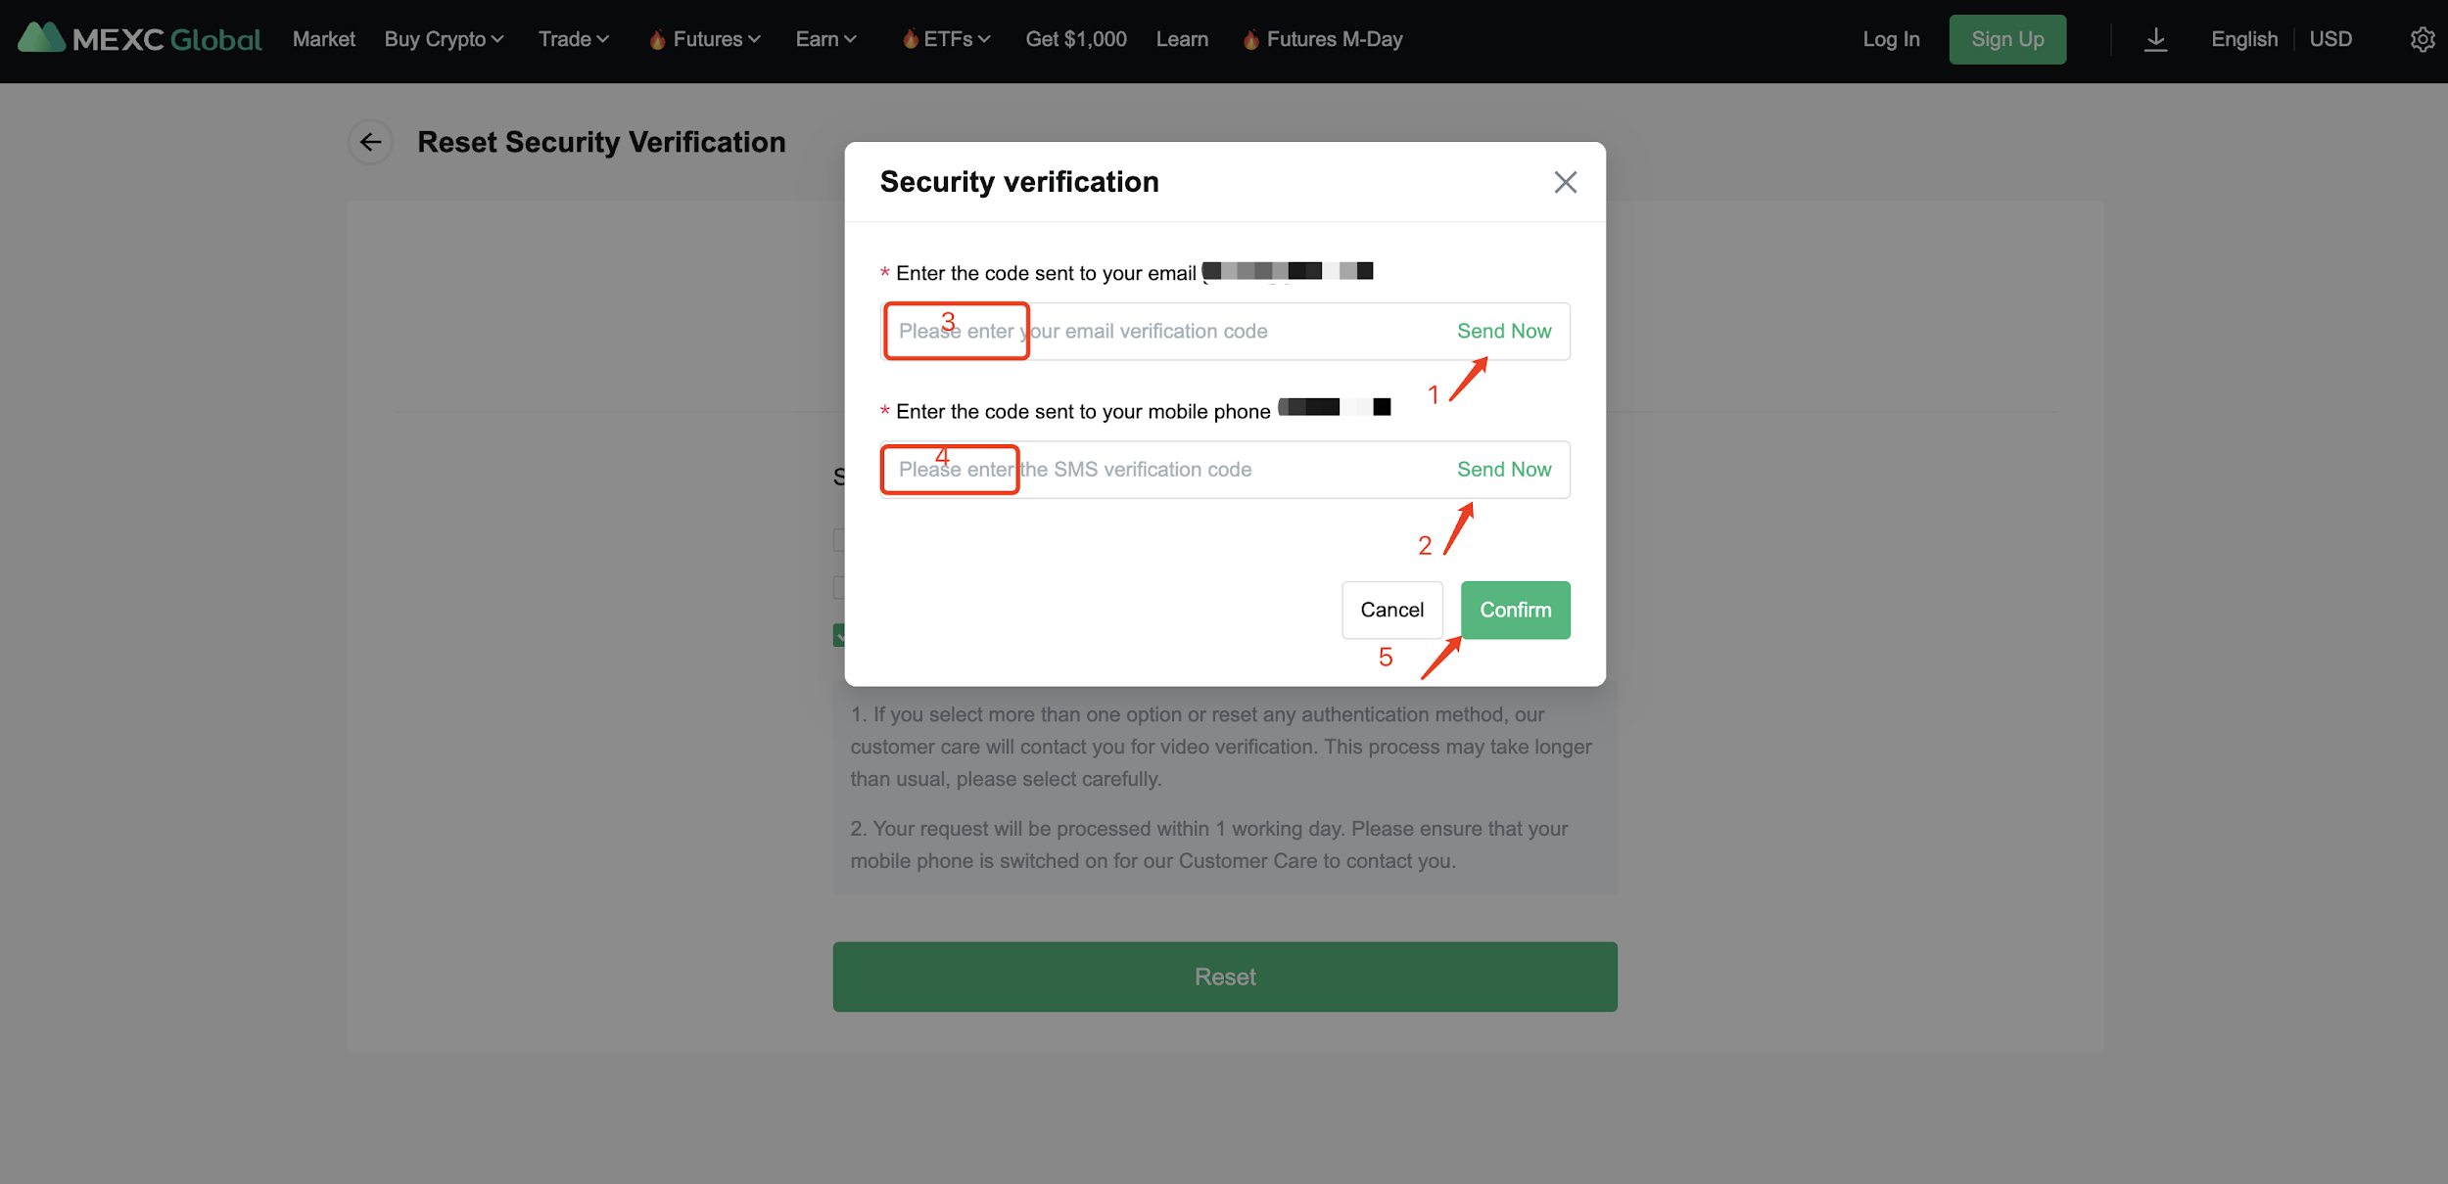2448x1184 pixels.
Task: Expand the Buy Crypto dropdown
Action: coord(444,40)
